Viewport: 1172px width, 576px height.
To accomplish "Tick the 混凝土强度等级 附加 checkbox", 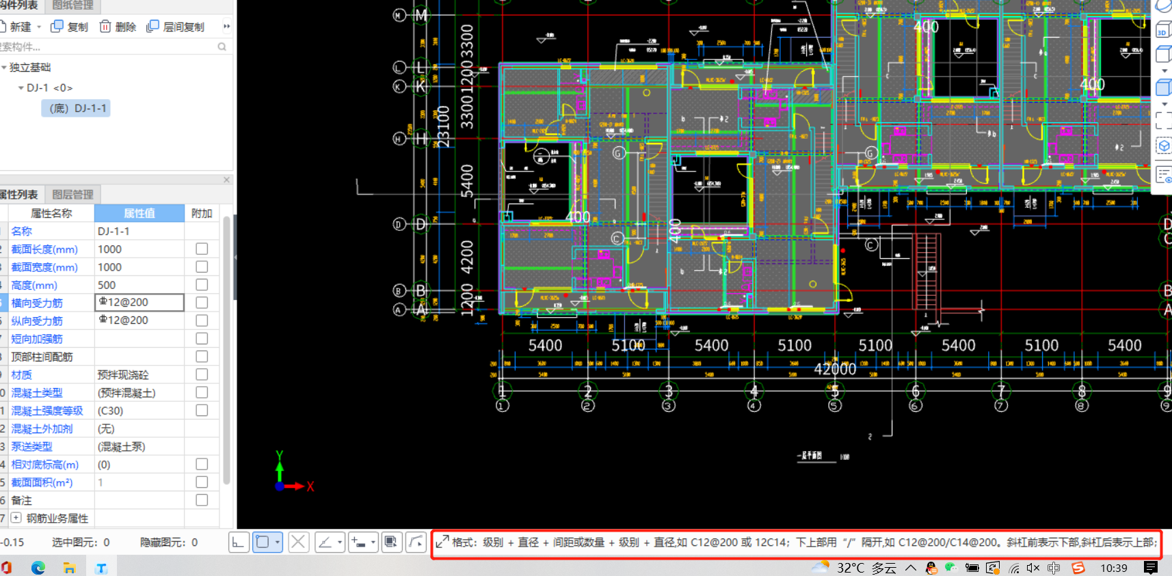I will tap(202, 410).
